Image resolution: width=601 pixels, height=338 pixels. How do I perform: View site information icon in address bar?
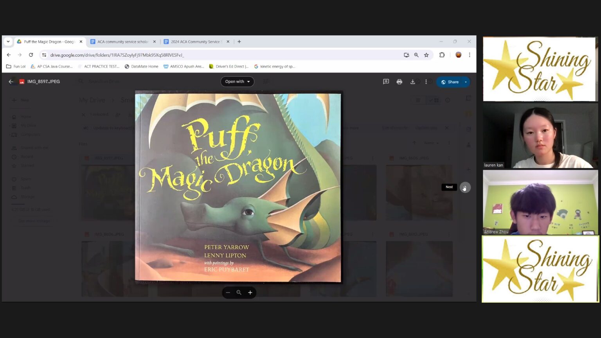point(44,55)
